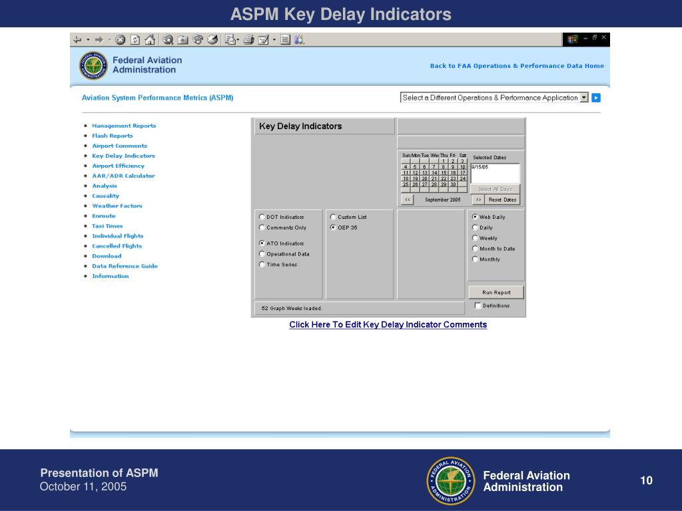Select Daily radio button
This screenshot has height=511, width=682.
pyautogui.click(x=475, y=227)
